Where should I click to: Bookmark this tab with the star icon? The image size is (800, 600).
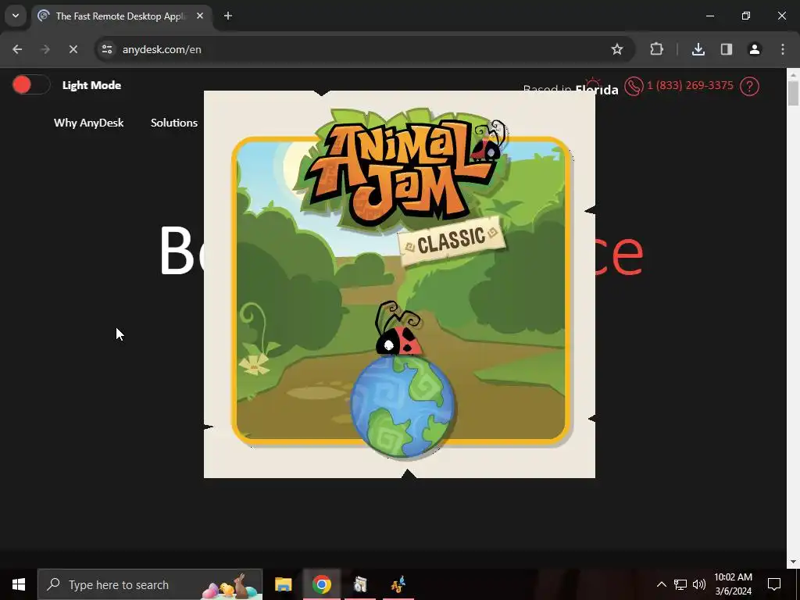coord(617,49)
